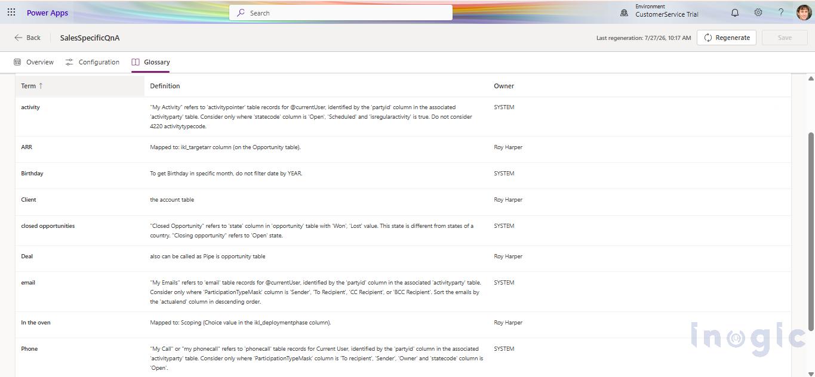Image resolution: width=815 pixels, height=377 pixels.
Task: Click definition 'also can be called as Pipe'
Action: [x=208, y=257]
